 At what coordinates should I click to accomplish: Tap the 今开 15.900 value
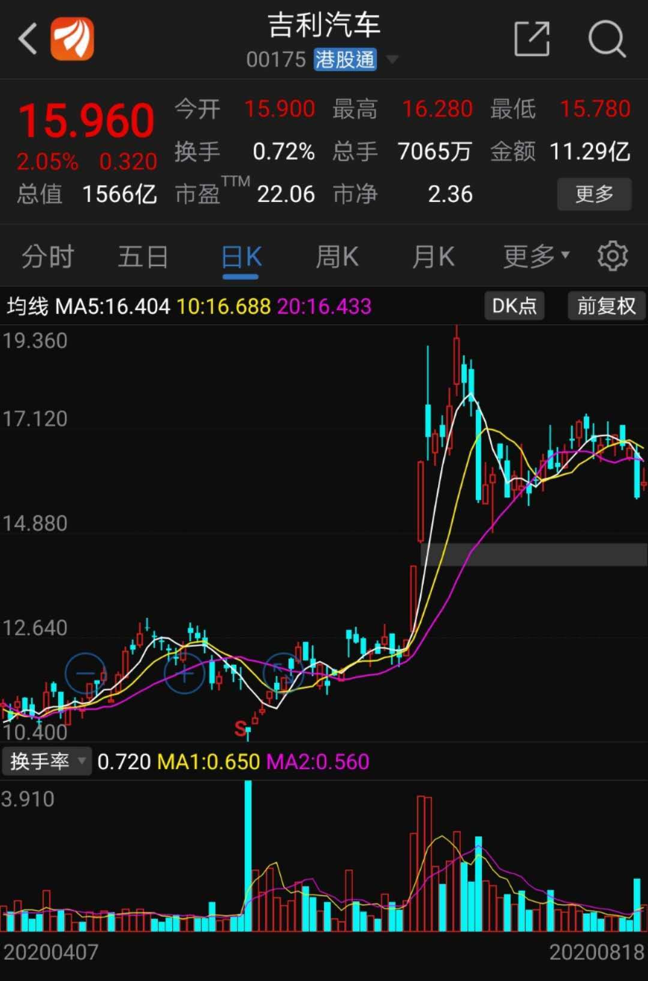[280, 109]
